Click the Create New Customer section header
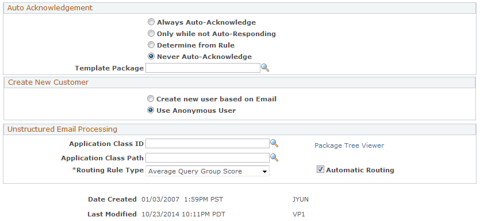480x221 pixels. pos(240,82)
